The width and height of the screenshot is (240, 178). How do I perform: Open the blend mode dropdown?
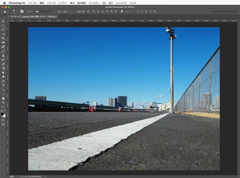[x=44, y=12]
